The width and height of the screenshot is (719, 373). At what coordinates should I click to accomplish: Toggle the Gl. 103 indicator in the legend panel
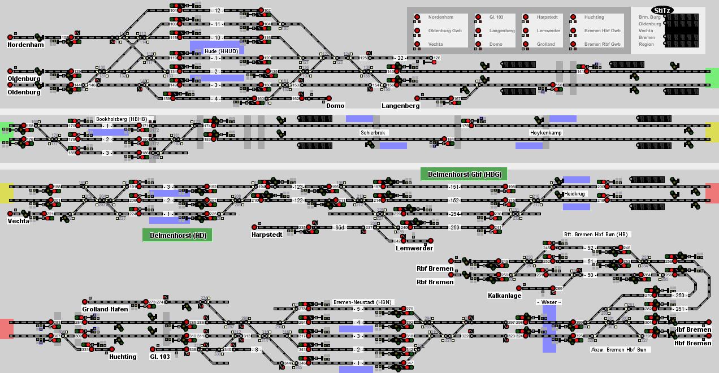[478, 18]
